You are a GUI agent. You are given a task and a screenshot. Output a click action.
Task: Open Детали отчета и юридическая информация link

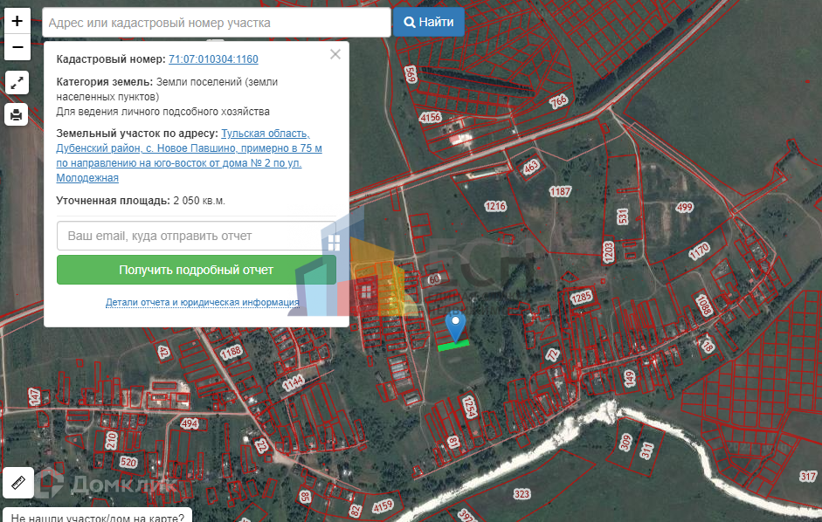pyautogui.click(x=202, y=303)
